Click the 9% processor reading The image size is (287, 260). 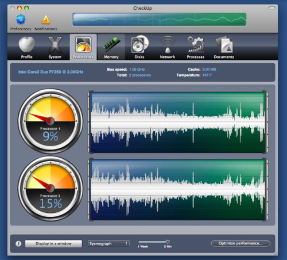tap(51, 136)
